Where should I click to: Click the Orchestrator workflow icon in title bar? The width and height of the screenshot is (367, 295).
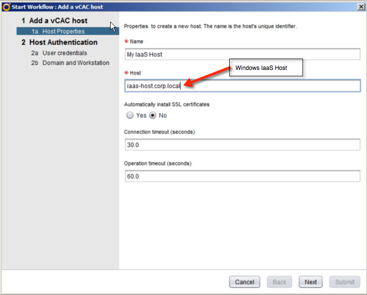6,7
